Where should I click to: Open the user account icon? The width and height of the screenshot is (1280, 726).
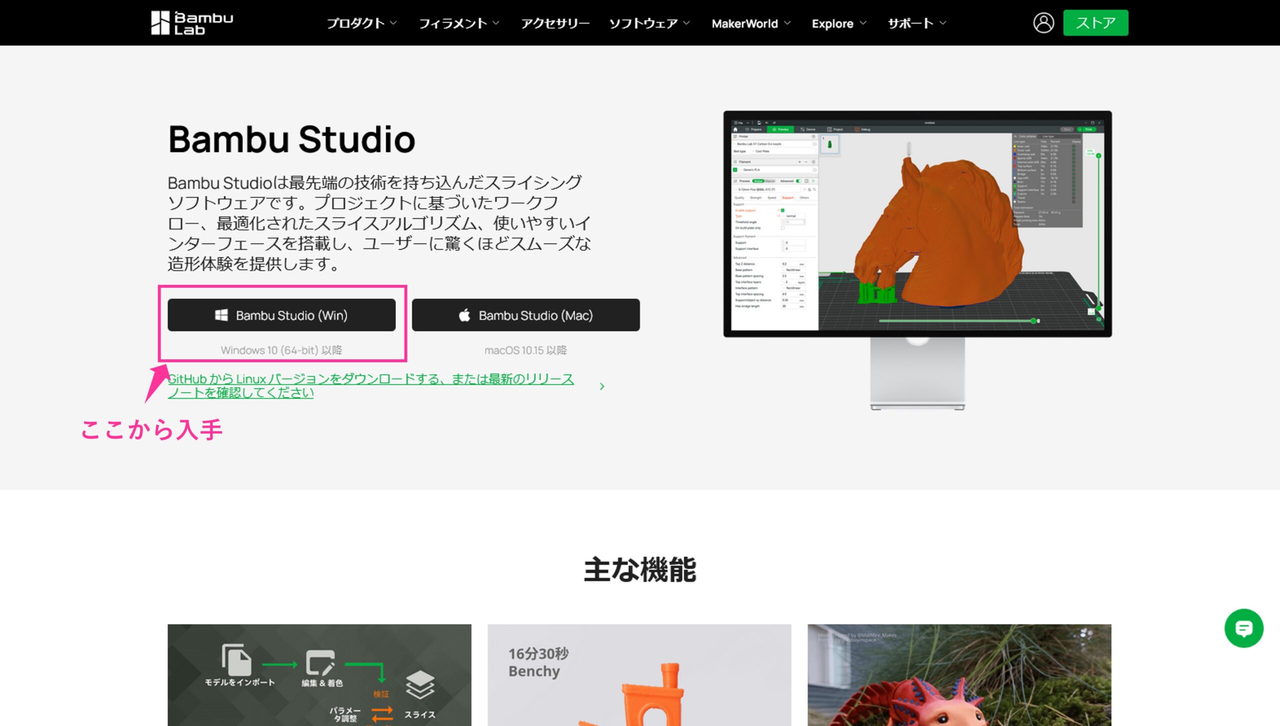[1043, 23]
